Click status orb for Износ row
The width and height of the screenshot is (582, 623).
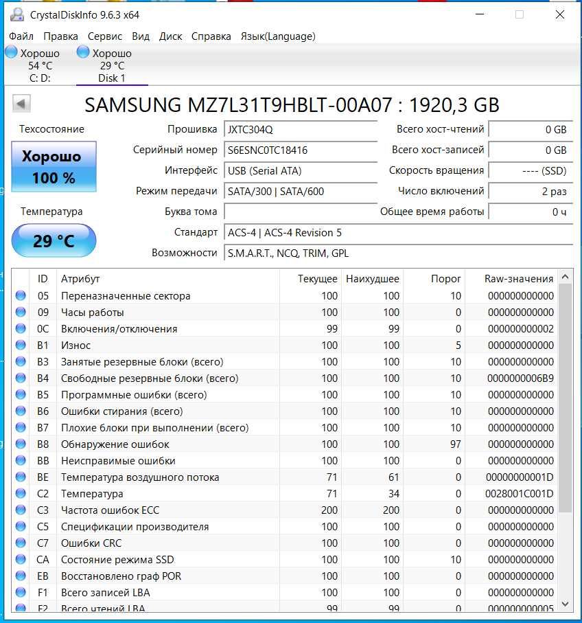point(21,346)
